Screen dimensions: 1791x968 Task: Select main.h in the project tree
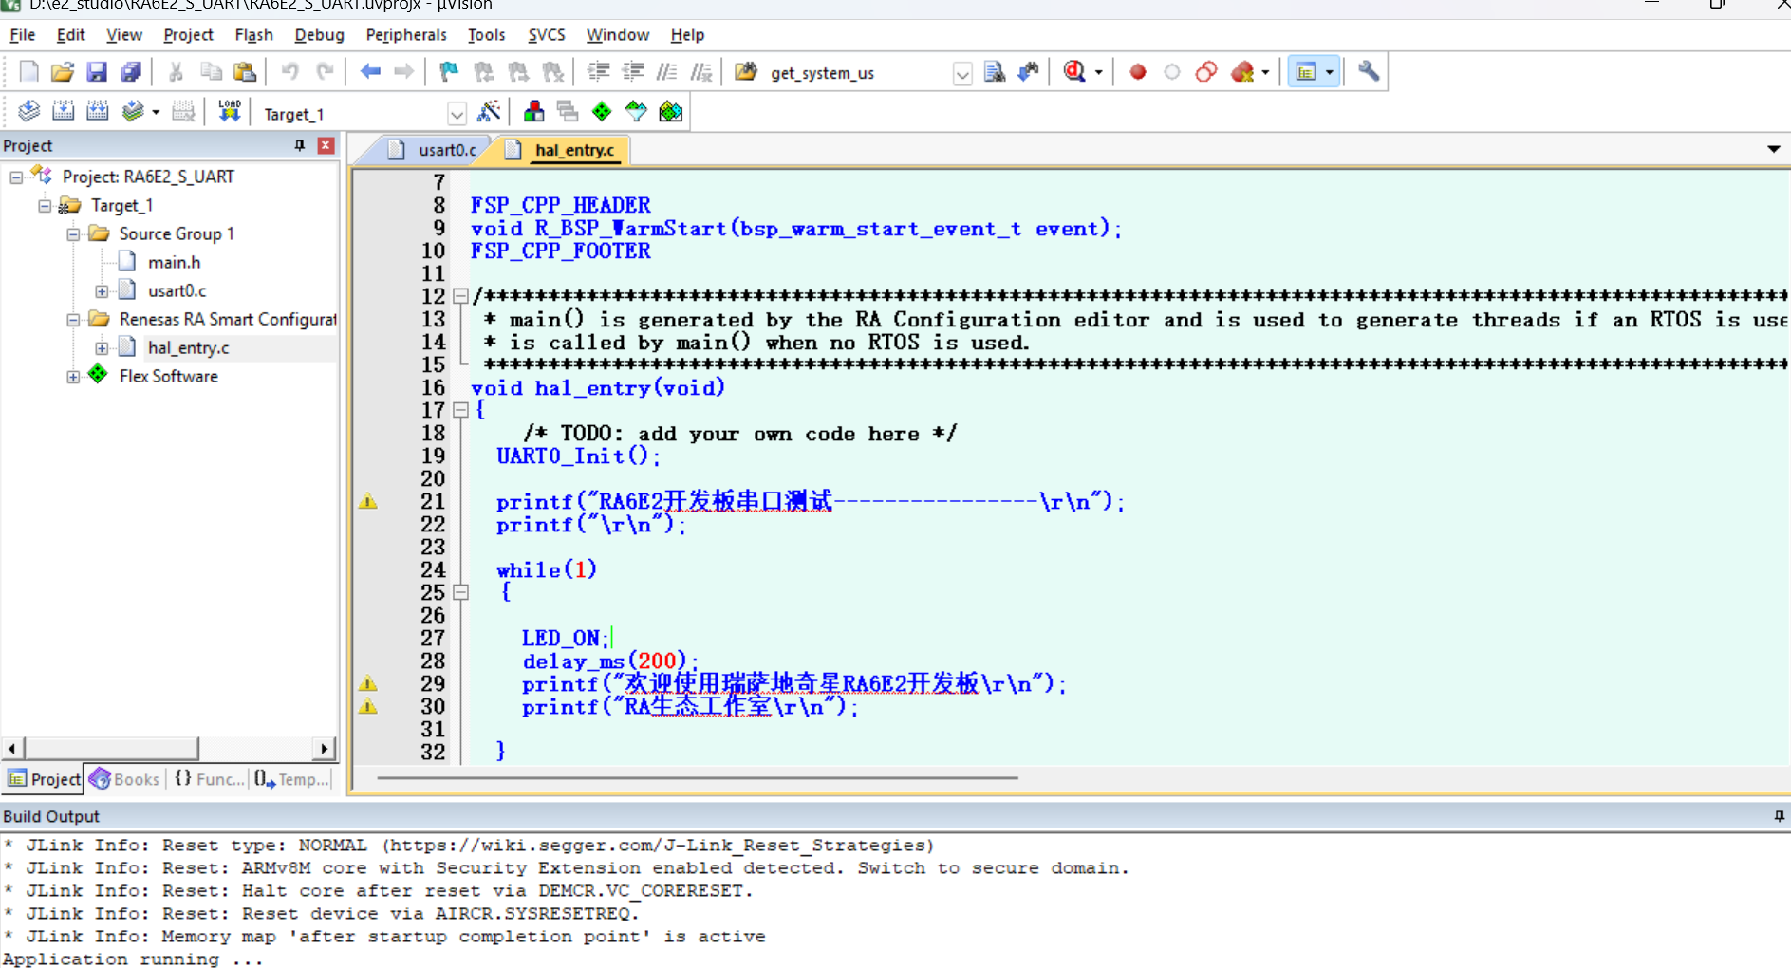[x=174, y=263]
